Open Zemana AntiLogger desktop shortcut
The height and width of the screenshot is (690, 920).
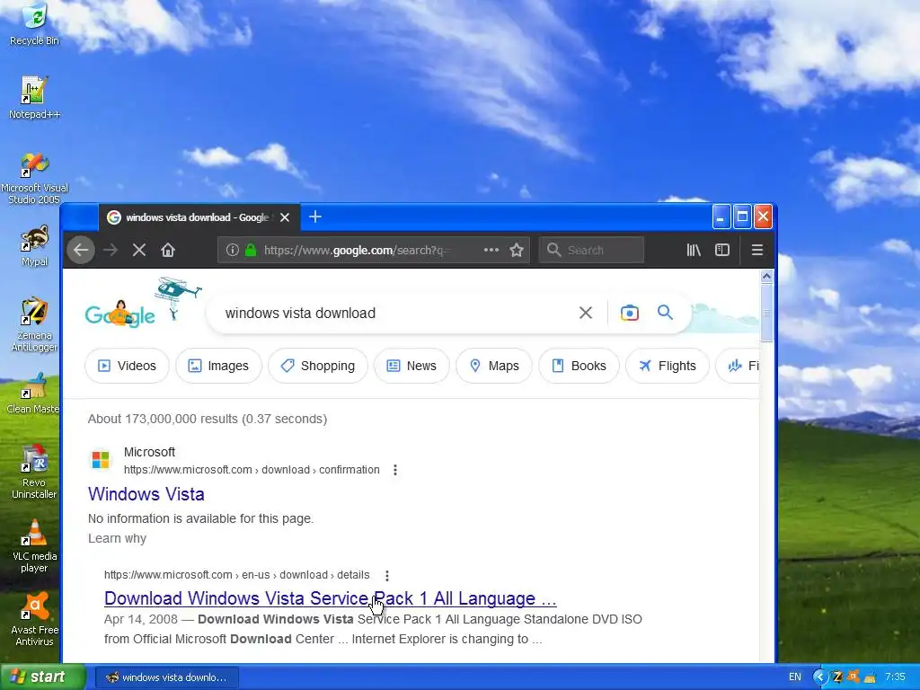tap(34, 323)
